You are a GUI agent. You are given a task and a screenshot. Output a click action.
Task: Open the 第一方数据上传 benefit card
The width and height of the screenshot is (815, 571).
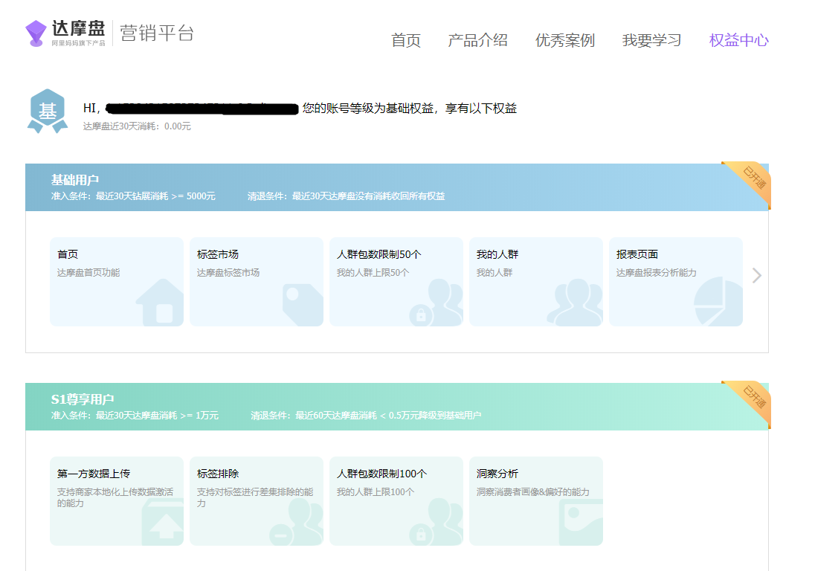point(117,501)
